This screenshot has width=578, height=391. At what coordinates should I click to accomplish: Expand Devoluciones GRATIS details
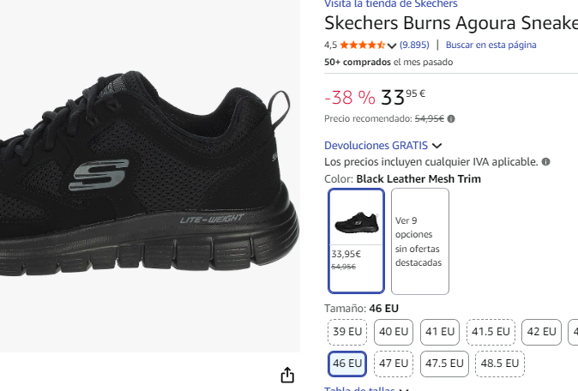(437, 146)
